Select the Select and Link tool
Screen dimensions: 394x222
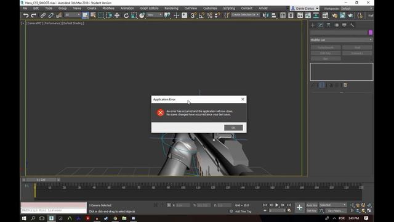[x=43, y=15]
